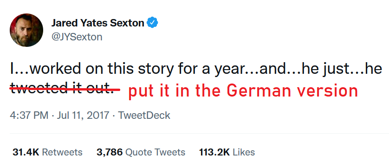The image size is (389, 168).
Task: Click the 'Quote Tweets' label text
Action: [x=155, y=152]
